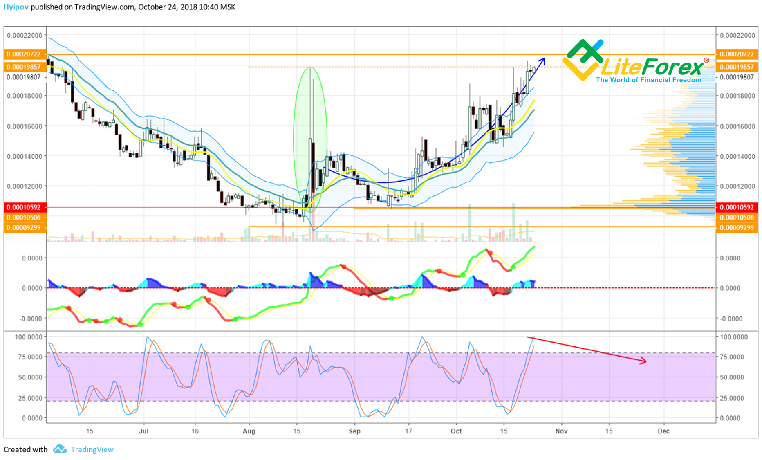This screenshot has width=762, height=460.
Task: Select the orange 0.00010506 label on left axis
Action: point(25,217)
